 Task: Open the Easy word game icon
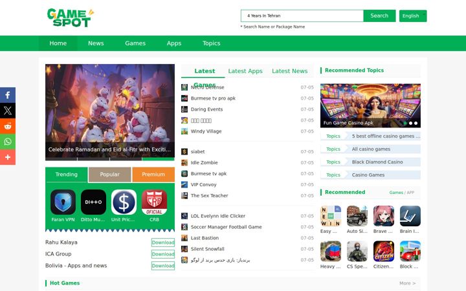pos(331,216)
